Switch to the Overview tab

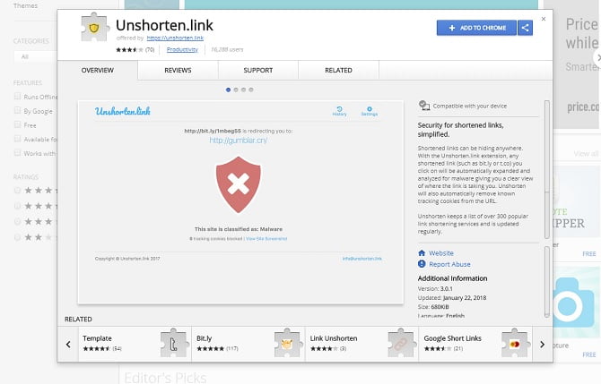tap(98, 71)
